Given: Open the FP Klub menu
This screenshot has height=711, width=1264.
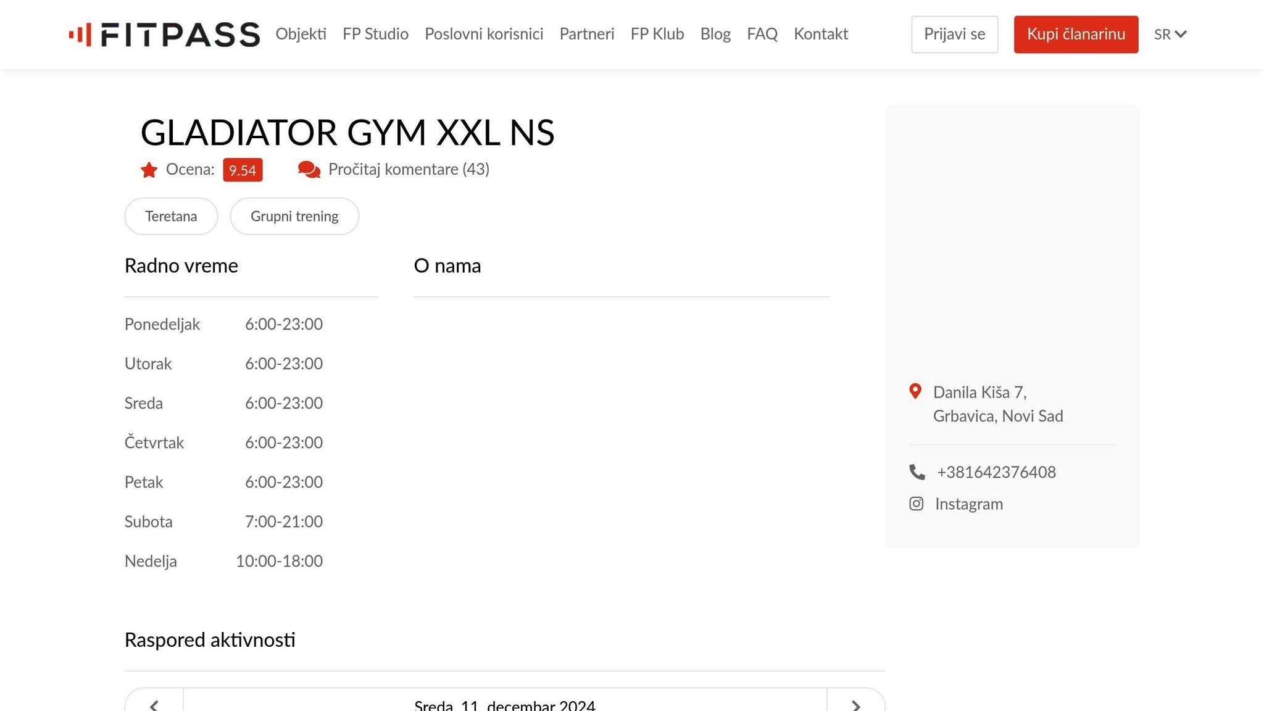Looking at the screenshot, I should (657, 34).
